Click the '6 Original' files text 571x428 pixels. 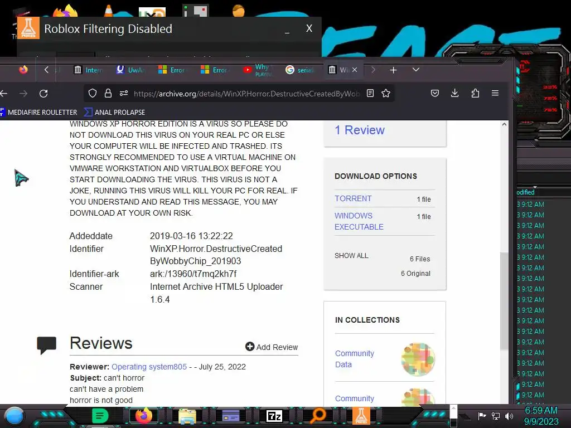click(415, 273)
